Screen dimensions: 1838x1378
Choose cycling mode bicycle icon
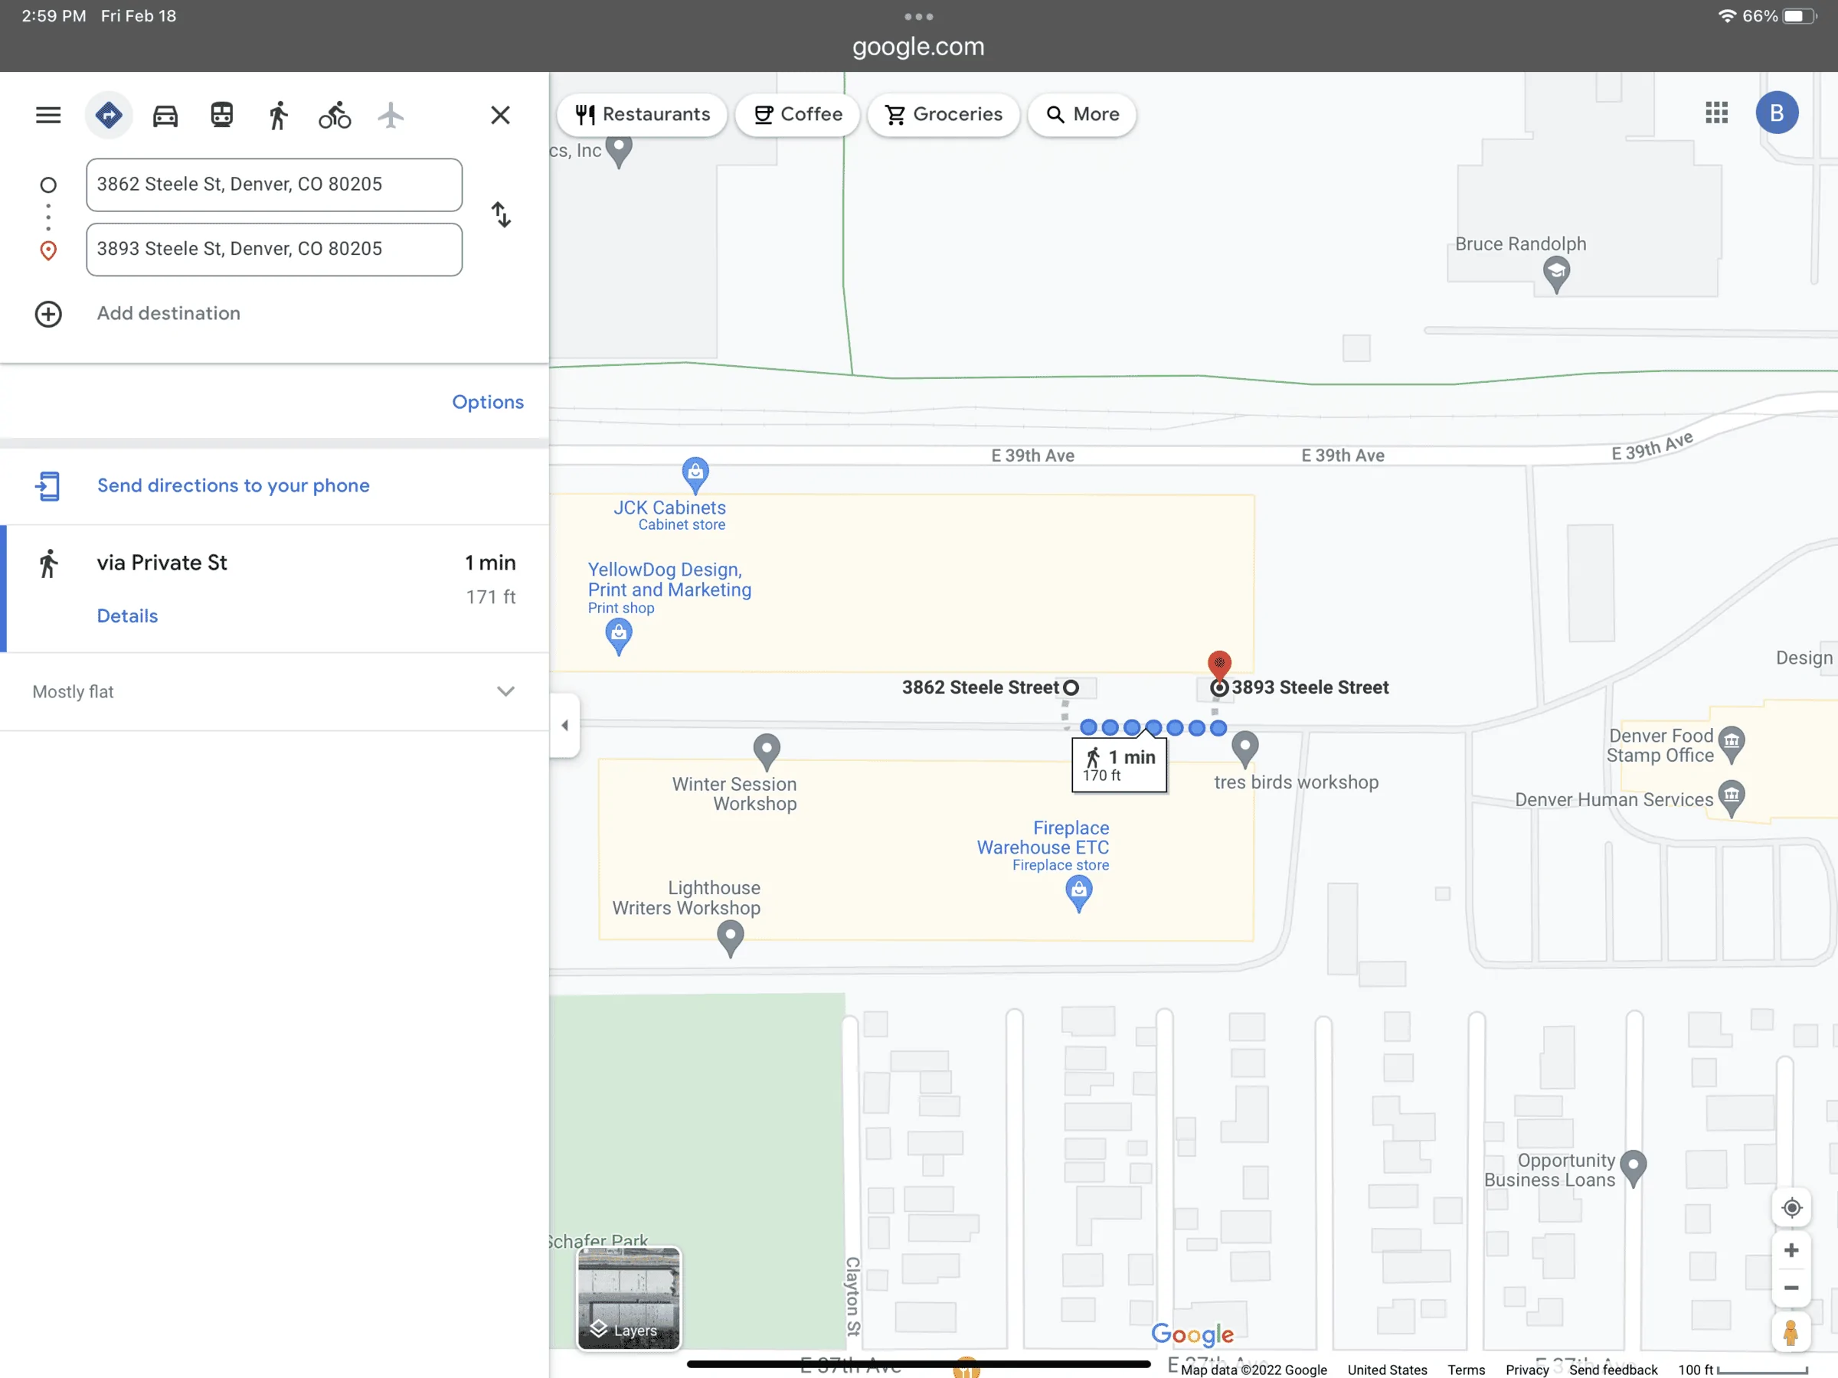click(335, 115)
